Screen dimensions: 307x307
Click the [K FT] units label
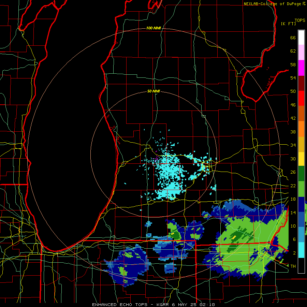288,24
